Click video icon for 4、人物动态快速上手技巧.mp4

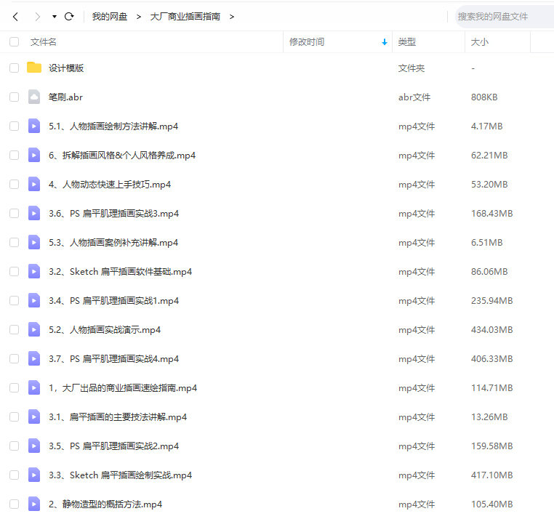34,184
